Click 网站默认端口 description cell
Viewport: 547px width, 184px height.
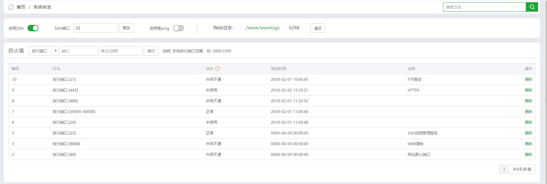pyautogui.click(x=419, y=155)
